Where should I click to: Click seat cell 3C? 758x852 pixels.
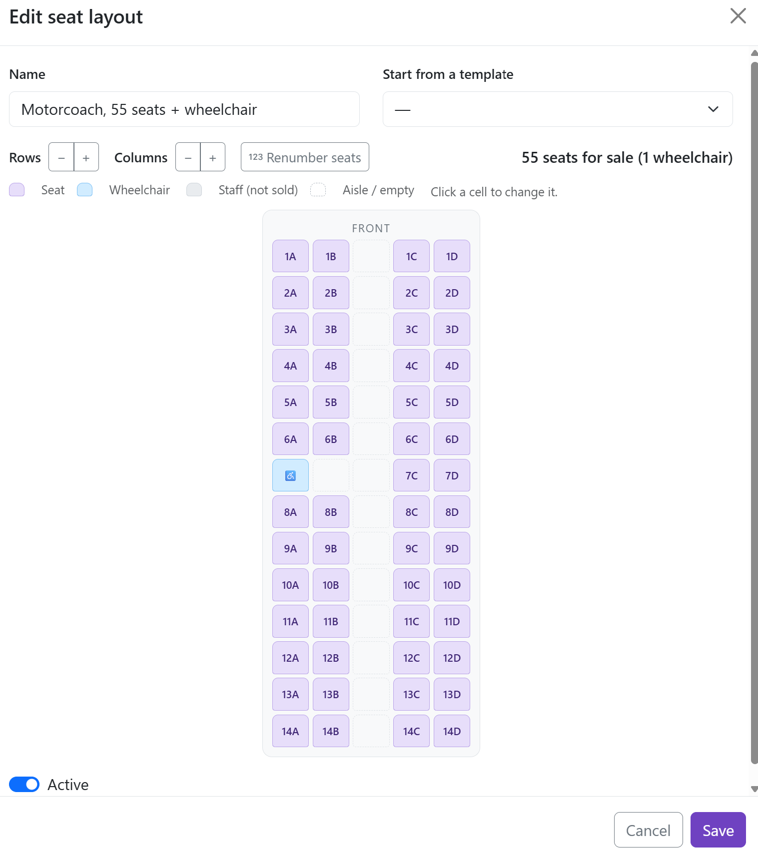tap(411, 329)
